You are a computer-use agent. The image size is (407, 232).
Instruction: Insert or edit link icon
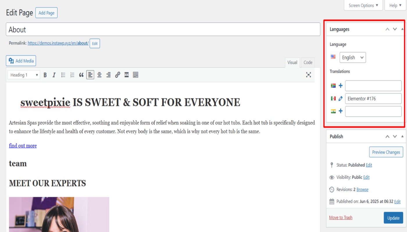click(117, 75)
